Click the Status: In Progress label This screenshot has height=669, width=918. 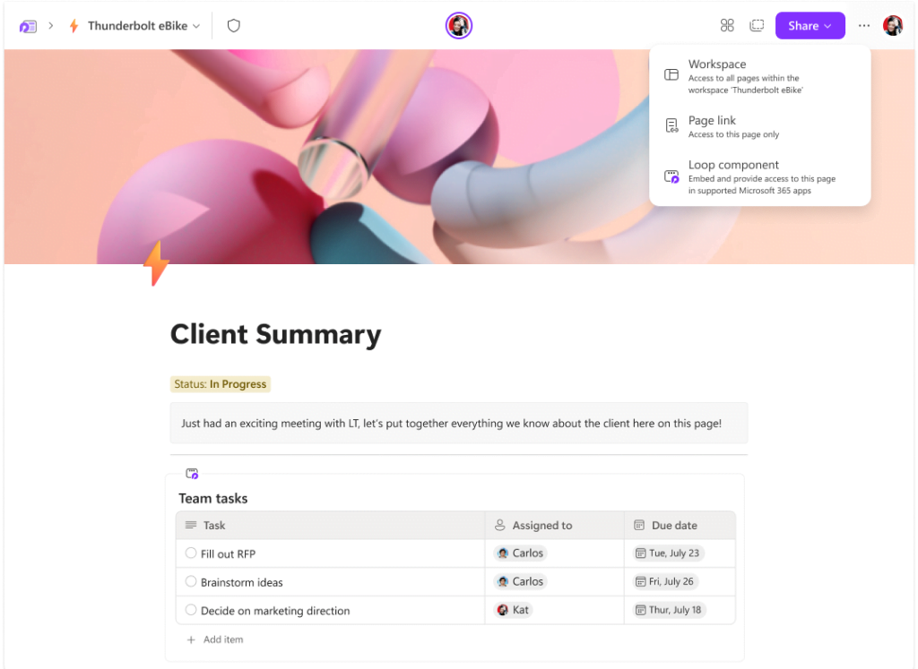coord(221,384)
